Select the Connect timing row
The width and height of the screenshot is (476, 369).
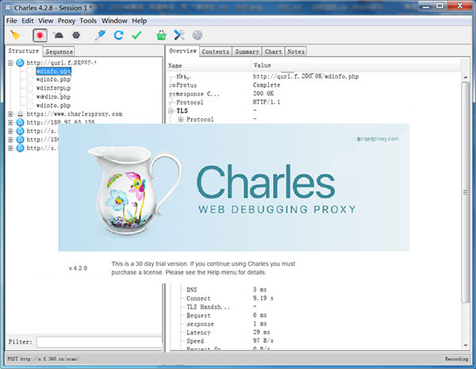(x=198, y=298)
